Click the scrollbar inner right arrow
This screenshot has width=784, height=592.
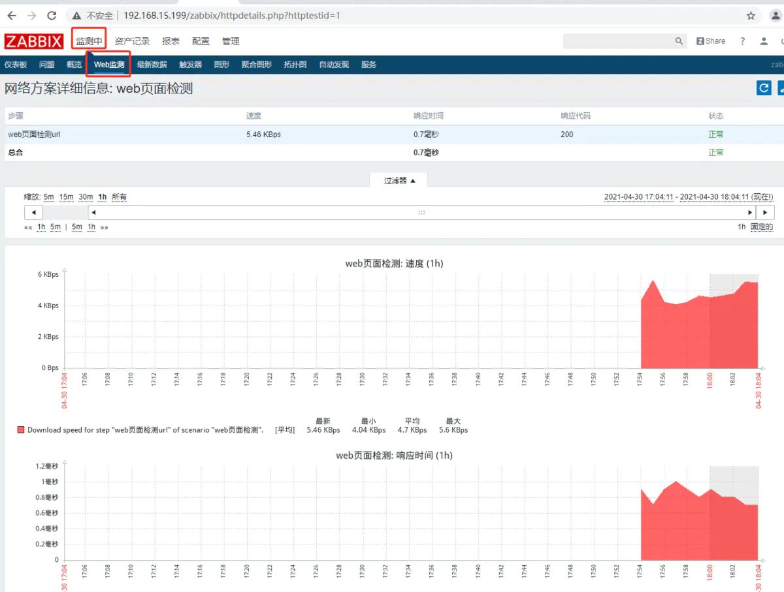pyautogui.click(x=750, y=213)
